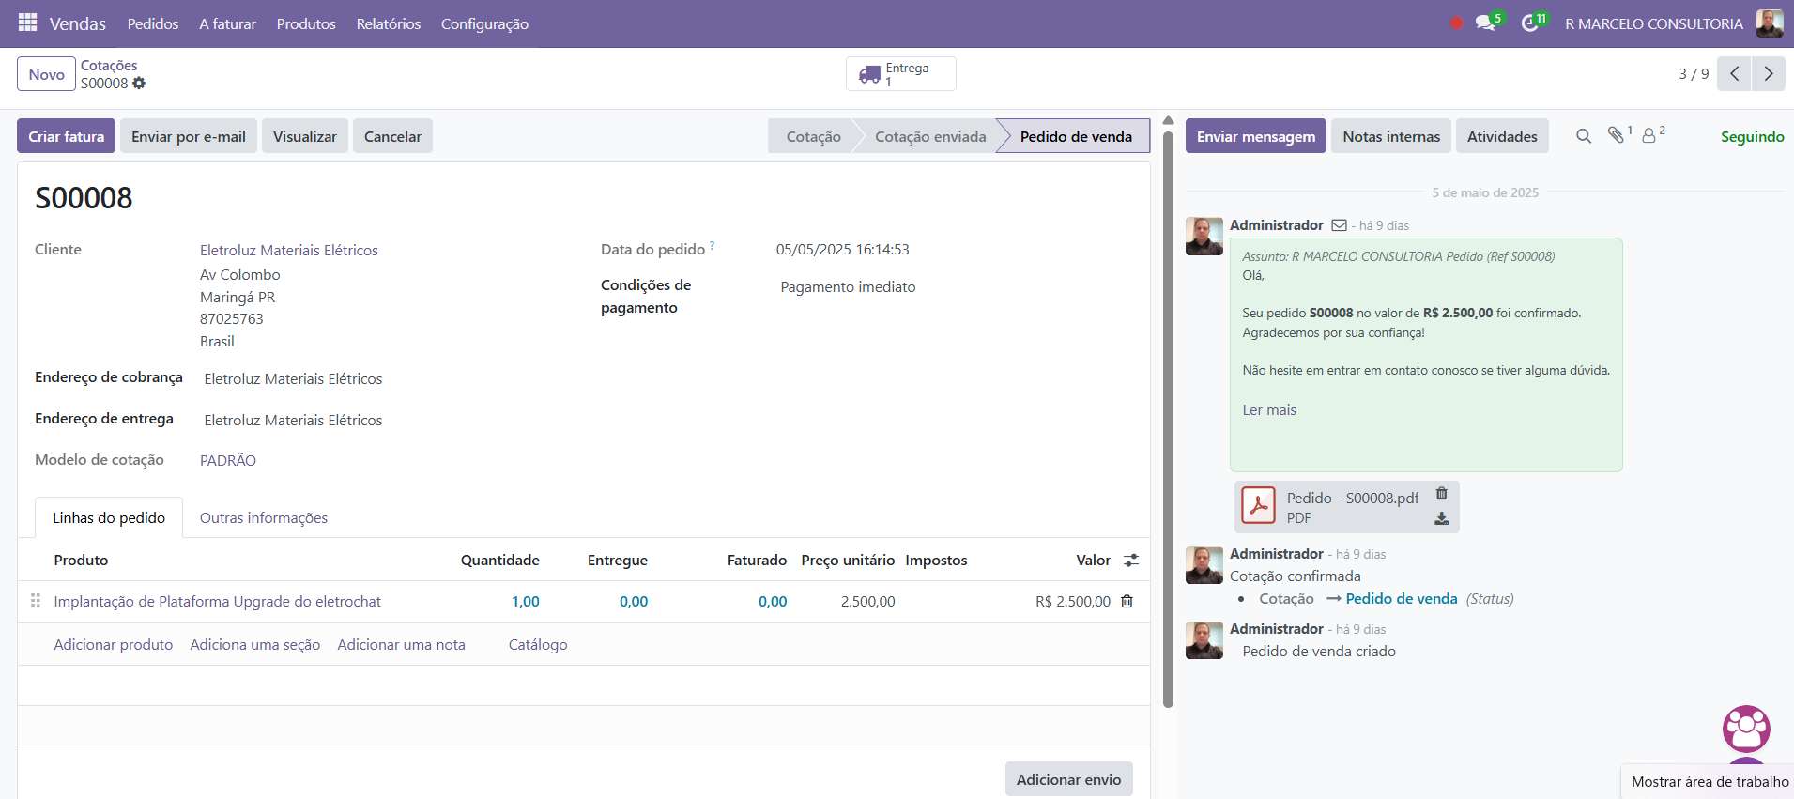Image resolution: width=1794 pixels, height=799 pixels.
Task: Toggle the Seguindo follow status
Action: coord(1752,136)
